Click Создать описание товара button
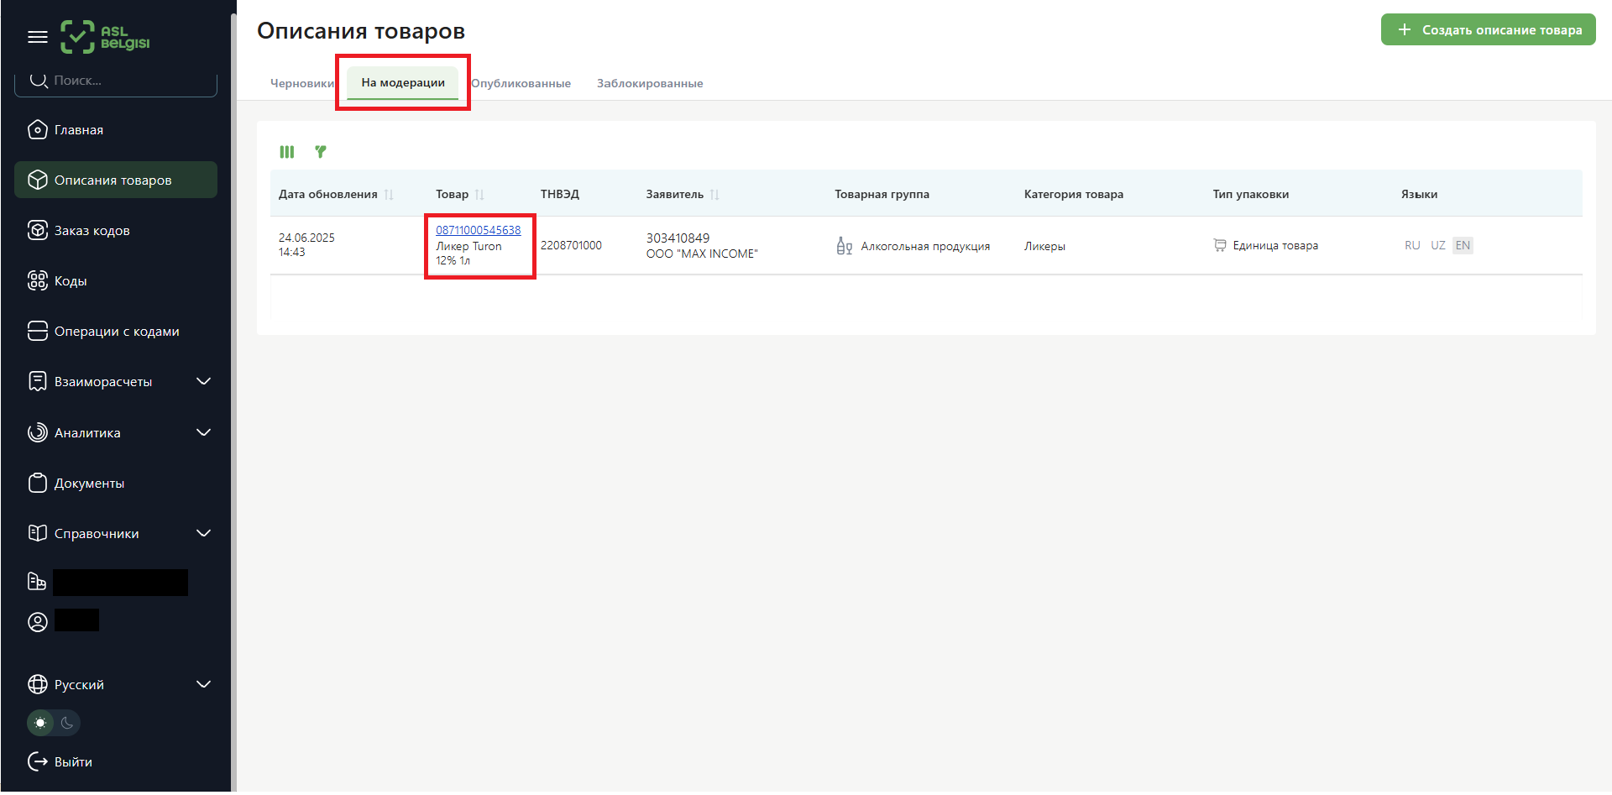 point(1488,30)
